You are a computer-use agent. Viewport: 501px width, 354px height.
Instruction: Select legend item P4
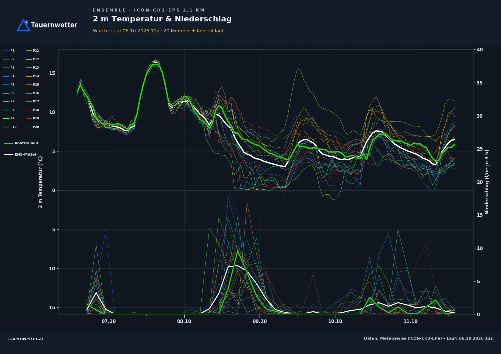coord(9,76)
